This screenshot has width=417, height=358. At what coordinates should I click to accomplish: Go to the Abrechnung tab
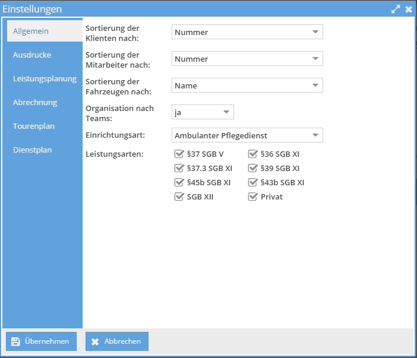click(35, 102)
